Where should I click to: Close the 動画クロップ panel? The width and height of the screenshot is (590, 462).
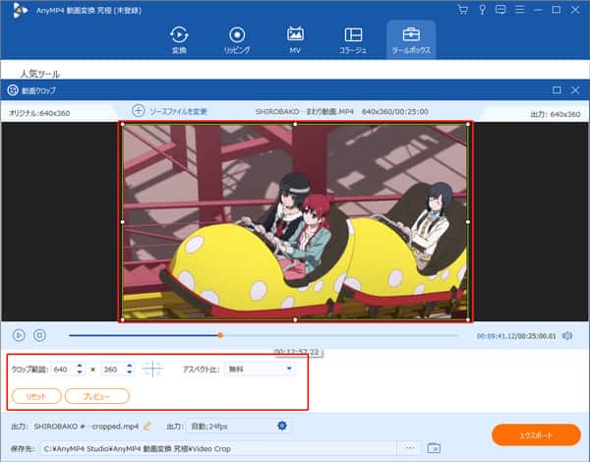tap(575, 89)
